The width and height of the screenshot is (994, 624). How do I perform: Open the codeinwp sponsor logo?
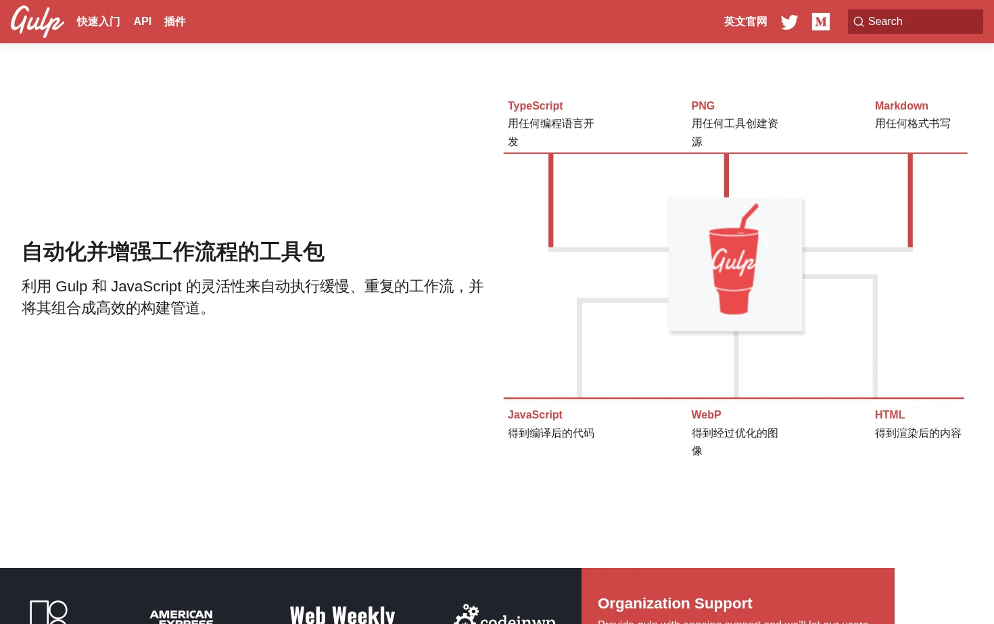(x=504, y=615)
